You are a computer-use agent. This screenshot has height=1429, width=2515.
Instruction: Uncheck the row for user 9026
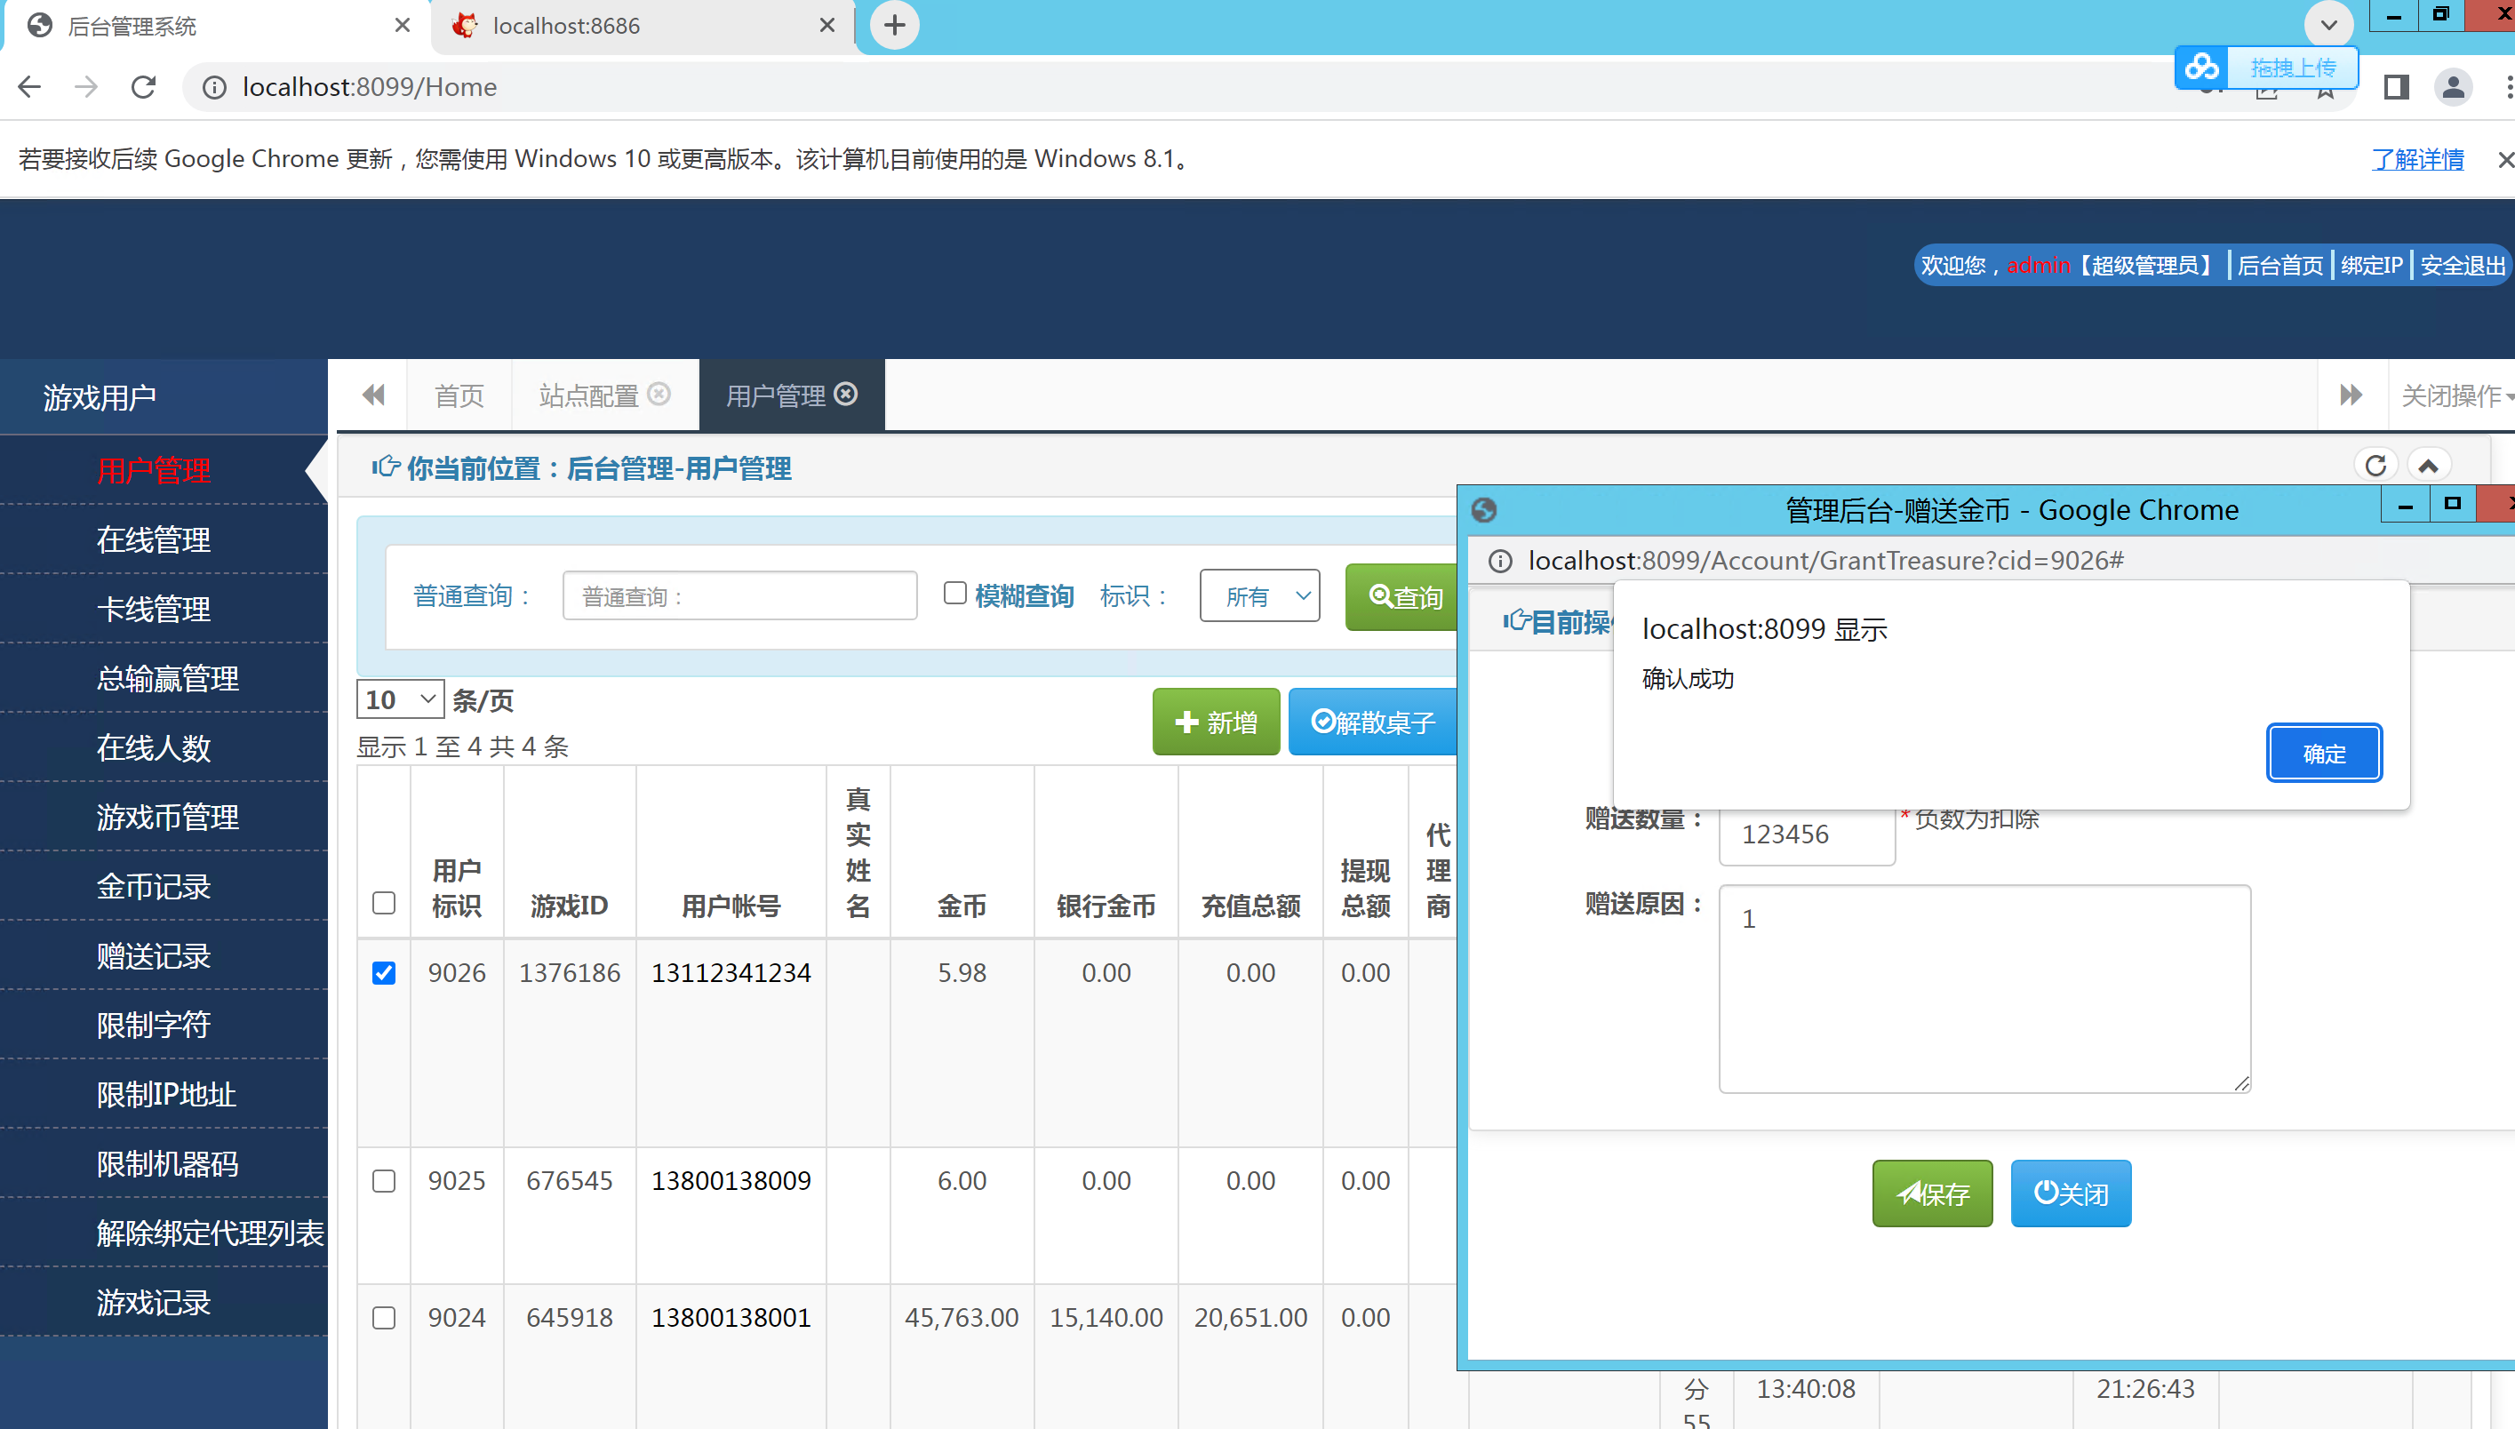(x=384, y=972)
